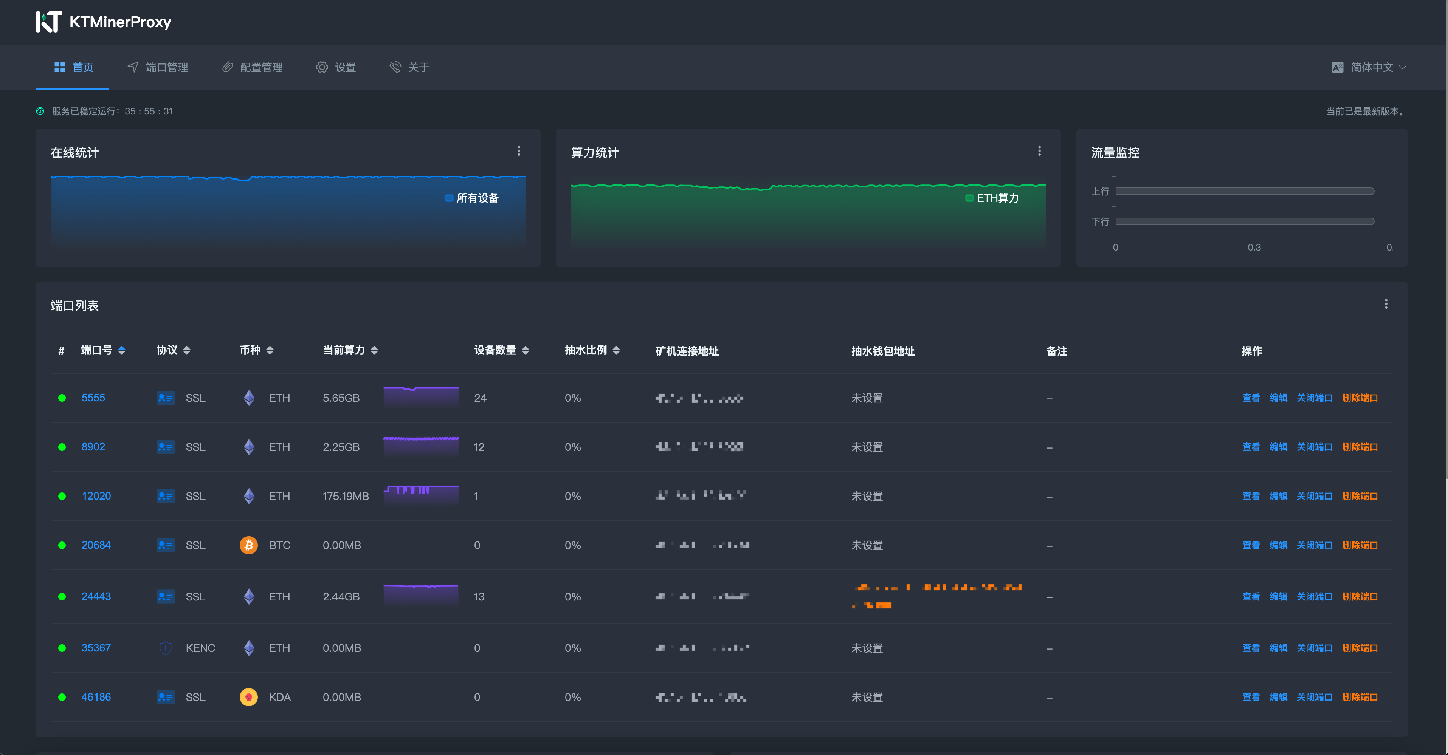The width and height of the screenshot is (1448, 755).
Task: Click the KDA coin icon in row 46186
Action: pos(248,696)
